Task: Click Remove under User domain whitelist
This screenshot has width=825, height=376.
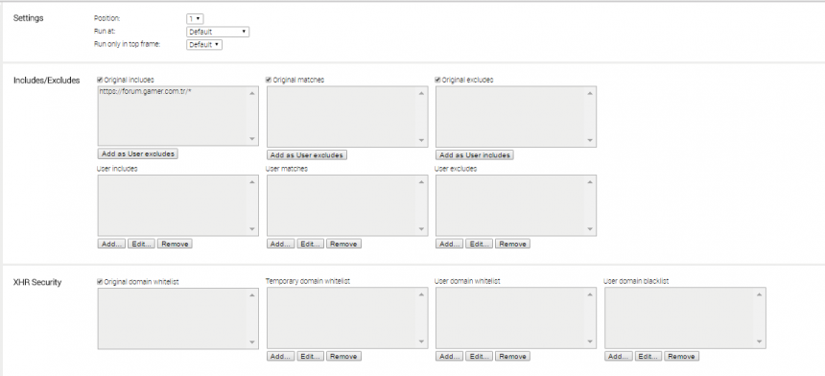Action: click(x=512, y=357)
